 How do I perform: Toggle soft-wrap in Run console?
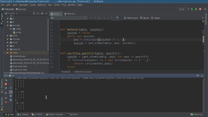coord(11,88)
